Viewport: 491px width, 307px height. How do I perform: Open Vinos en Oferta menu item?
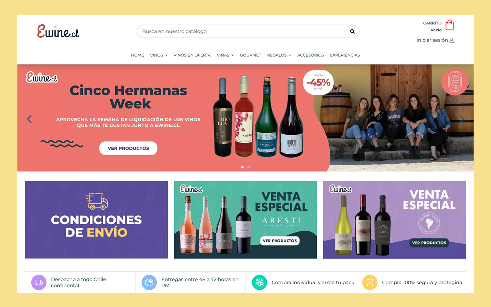[192, 55]
